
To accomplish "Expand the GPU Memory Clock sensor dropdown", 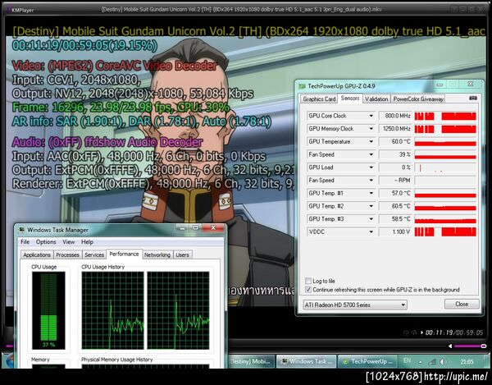I will [371, 129].
